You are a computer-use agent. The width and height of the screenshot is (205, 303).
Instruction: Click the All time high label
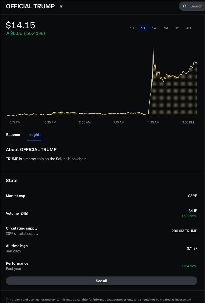point(17,246)
